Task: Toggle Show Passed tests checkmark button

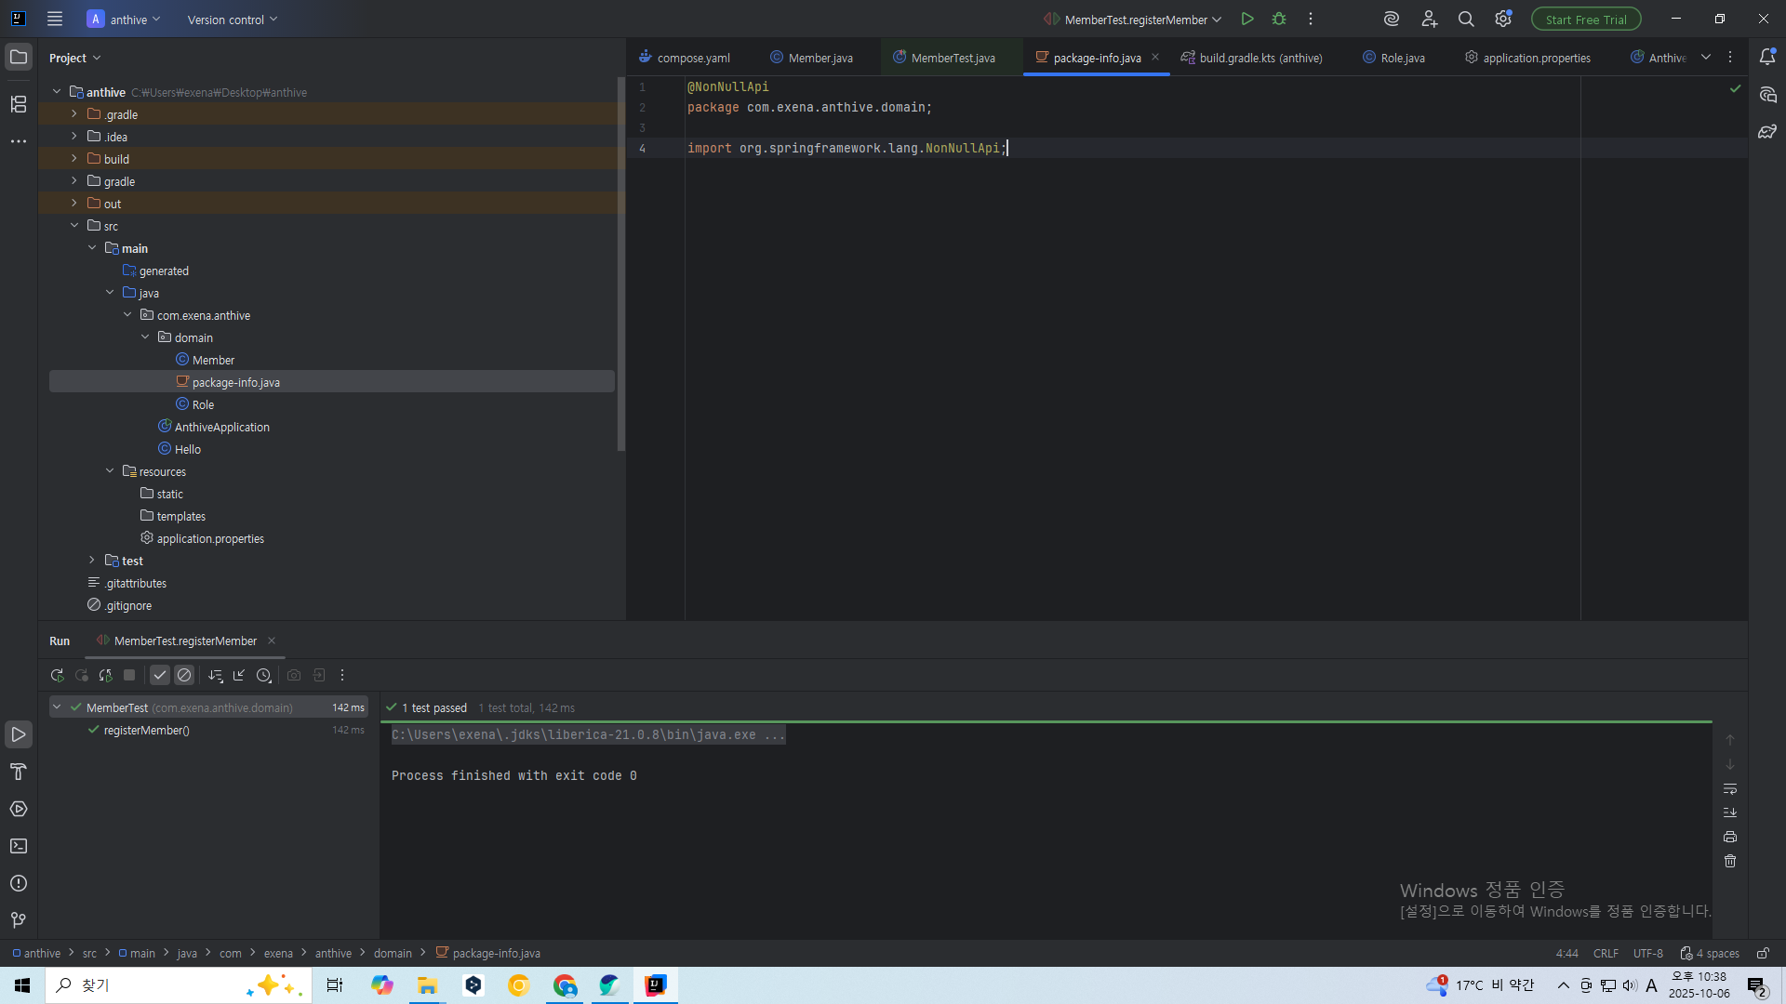Action: [x=160, y=676]
